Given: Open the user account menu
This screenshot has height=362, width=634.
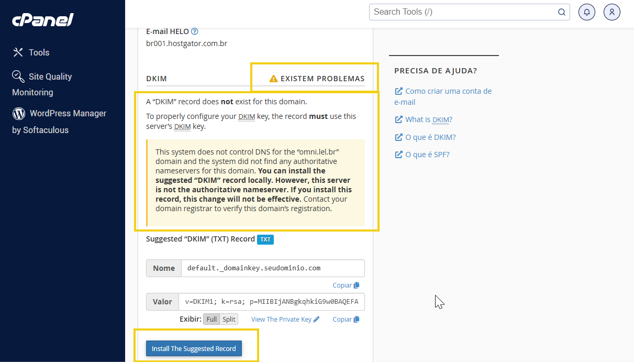Looking at the screenshot, I should [612, 12].
